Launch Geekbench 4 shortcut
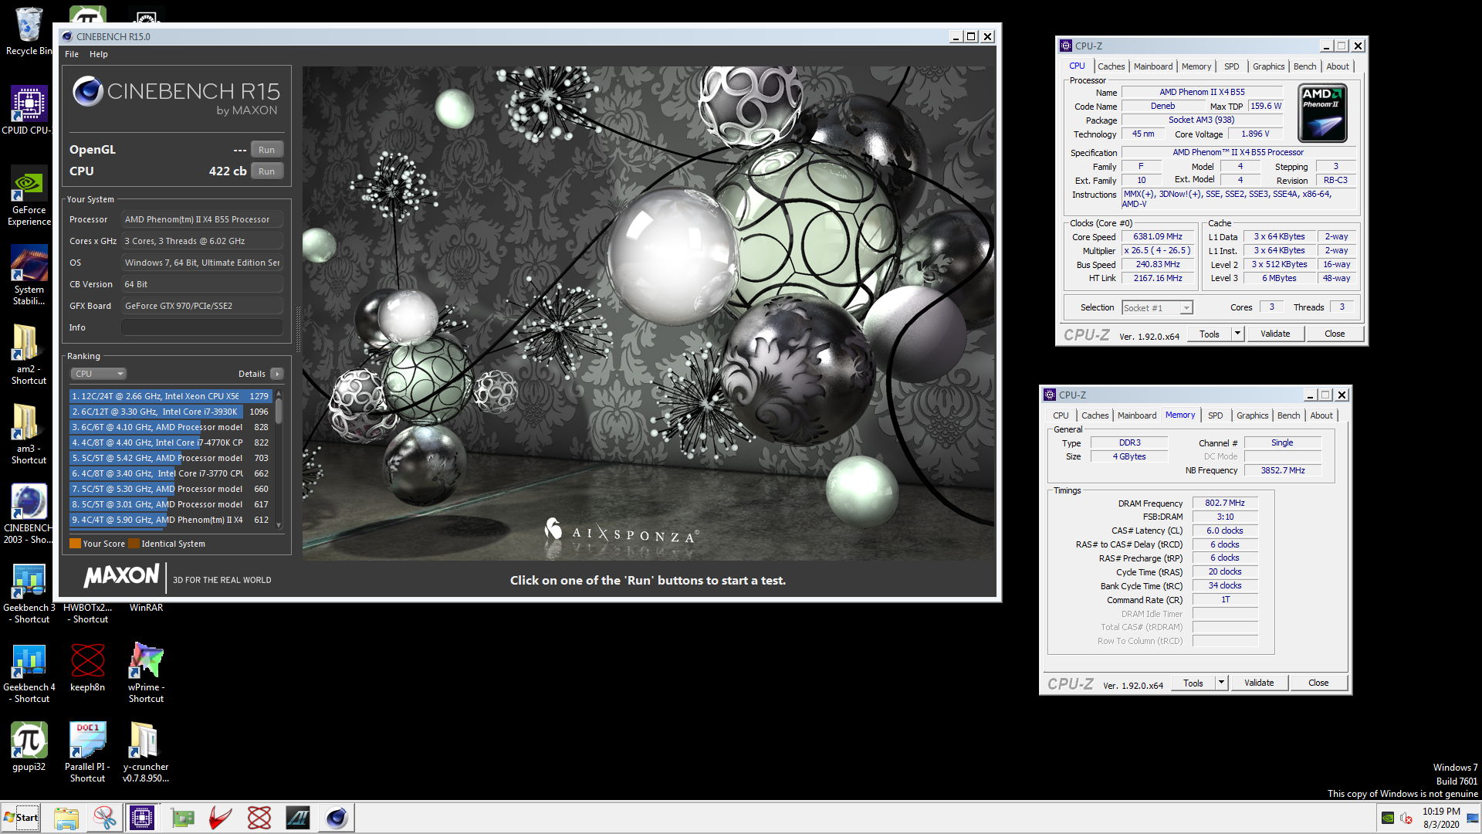This screenshot has width=1482, height=834. pos(29,673)
